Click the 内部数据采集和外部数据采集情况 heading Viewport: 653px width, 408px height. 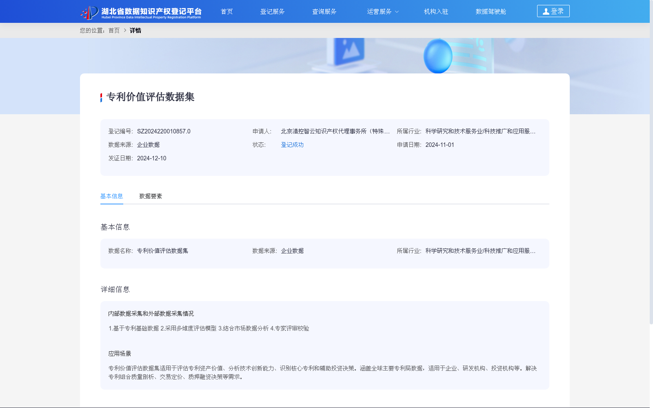pyautogui.click(x=151, y=314)
